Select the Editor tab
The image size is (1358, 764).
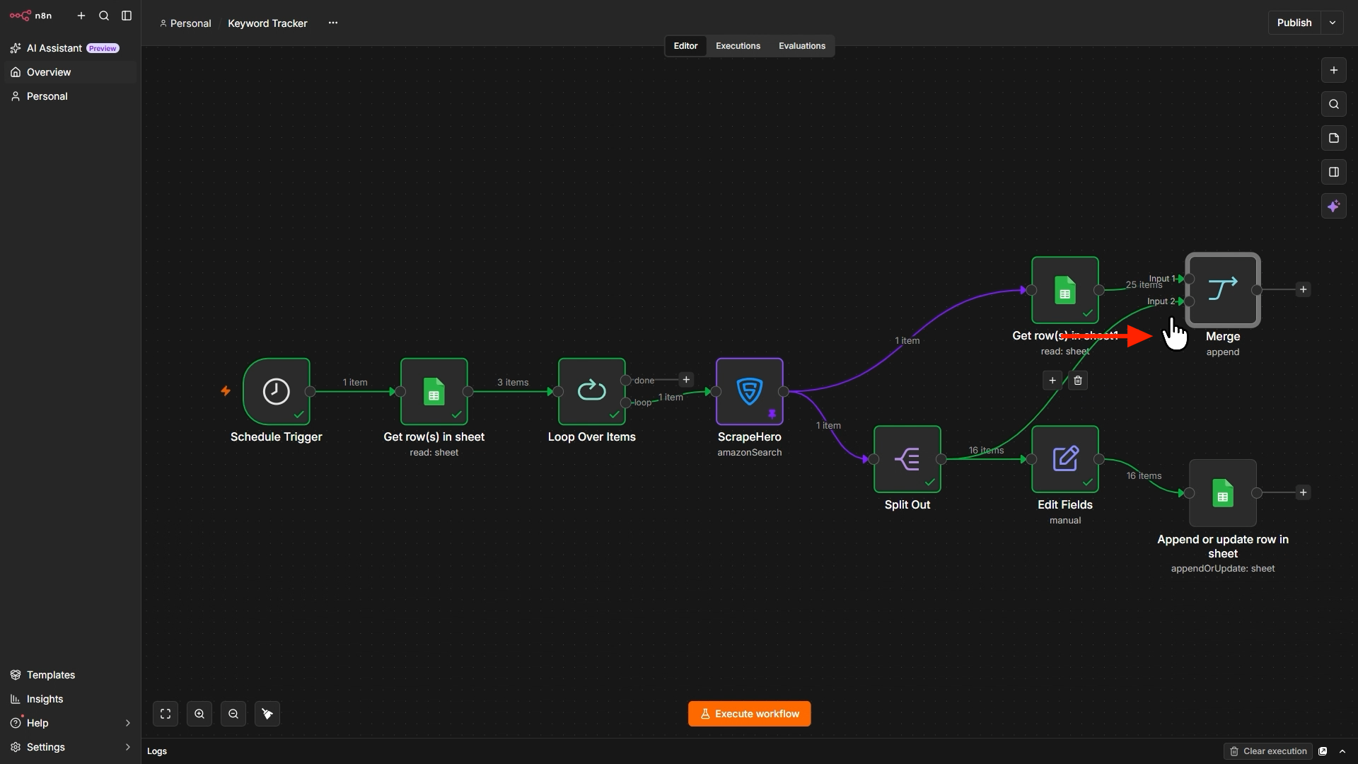click(685, 46)
